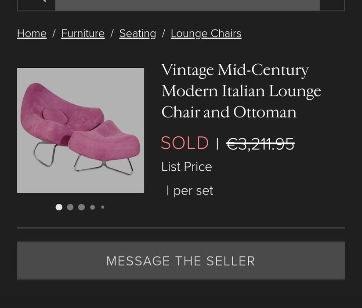Click the red SOLD status label

point(185,143)
